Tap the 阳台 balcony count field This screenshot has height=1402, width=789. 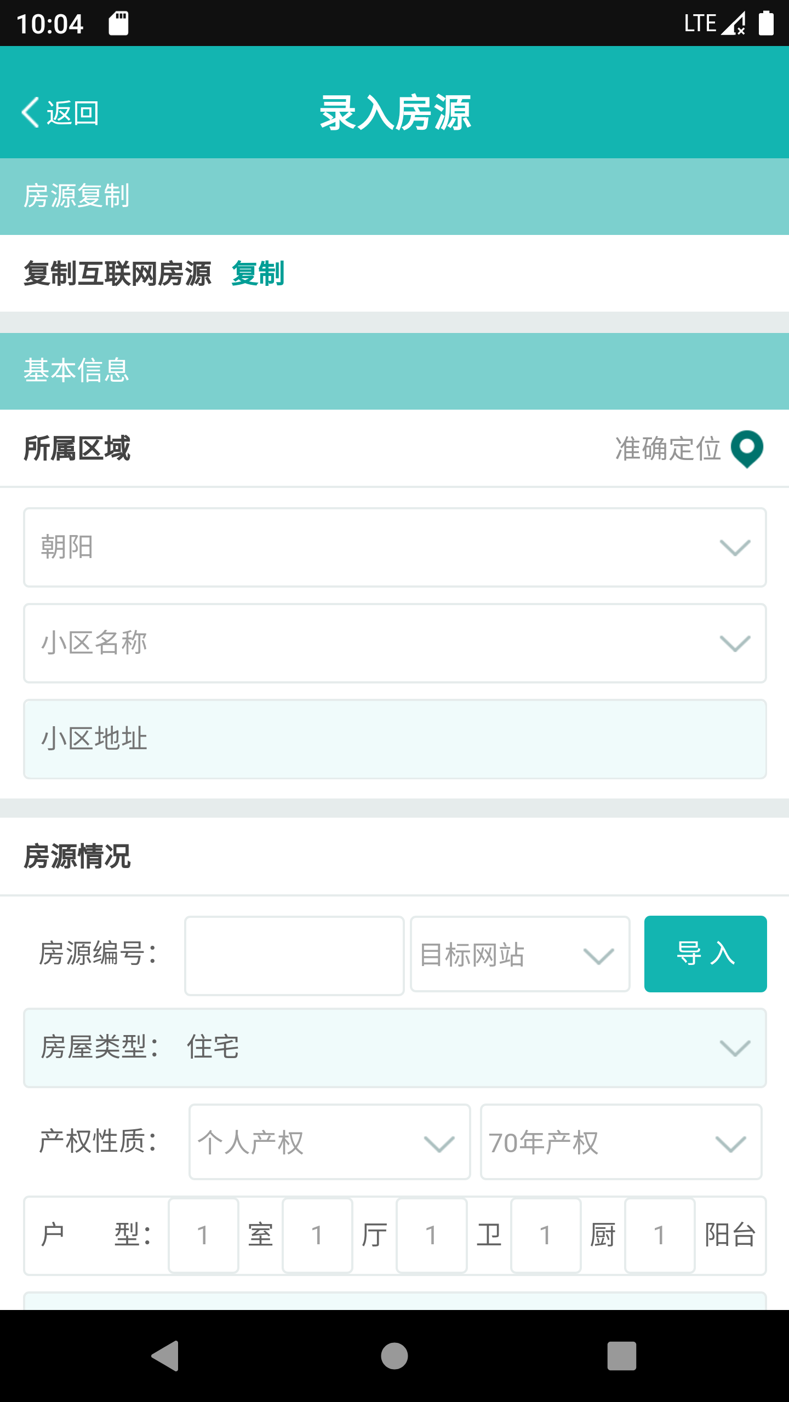click(x=660, y=1236)
